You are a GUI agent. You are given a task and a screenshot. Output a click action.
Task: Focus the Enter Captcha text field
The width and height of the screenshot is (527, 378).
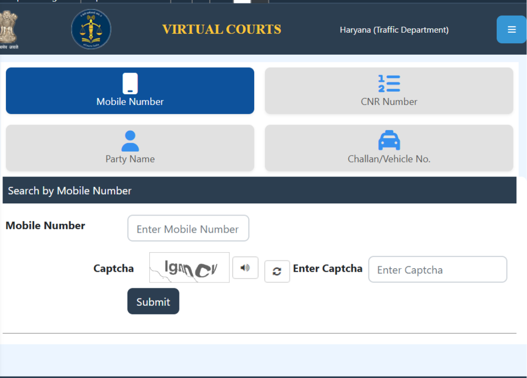click(437, 270)
